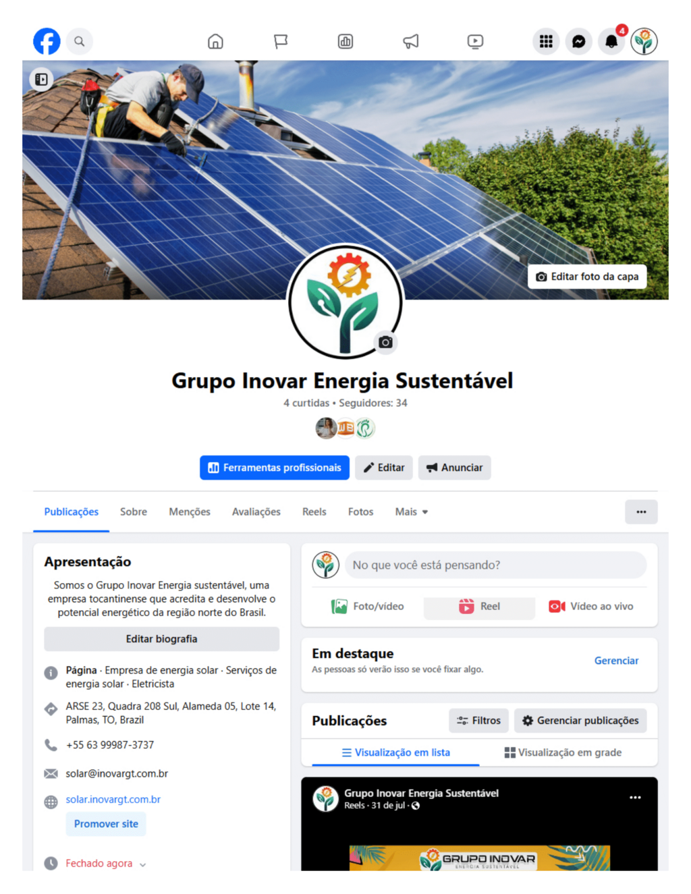The height and width of the screenshot is (894, 691).
Task: Click the camera icon on profile picture
Action: [x=385, y=342]
